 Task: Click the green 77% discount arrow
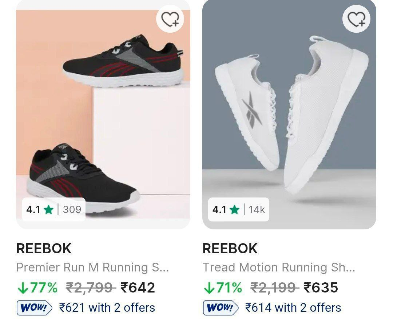click(x=23, y=288)
